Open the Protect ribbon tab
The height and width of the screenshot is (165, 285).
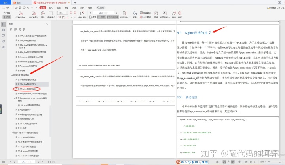(x=82, y=8)
